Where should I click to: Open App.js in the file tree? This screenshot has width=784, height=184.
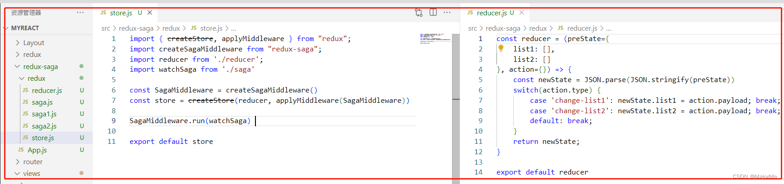[x=37, y=150]
